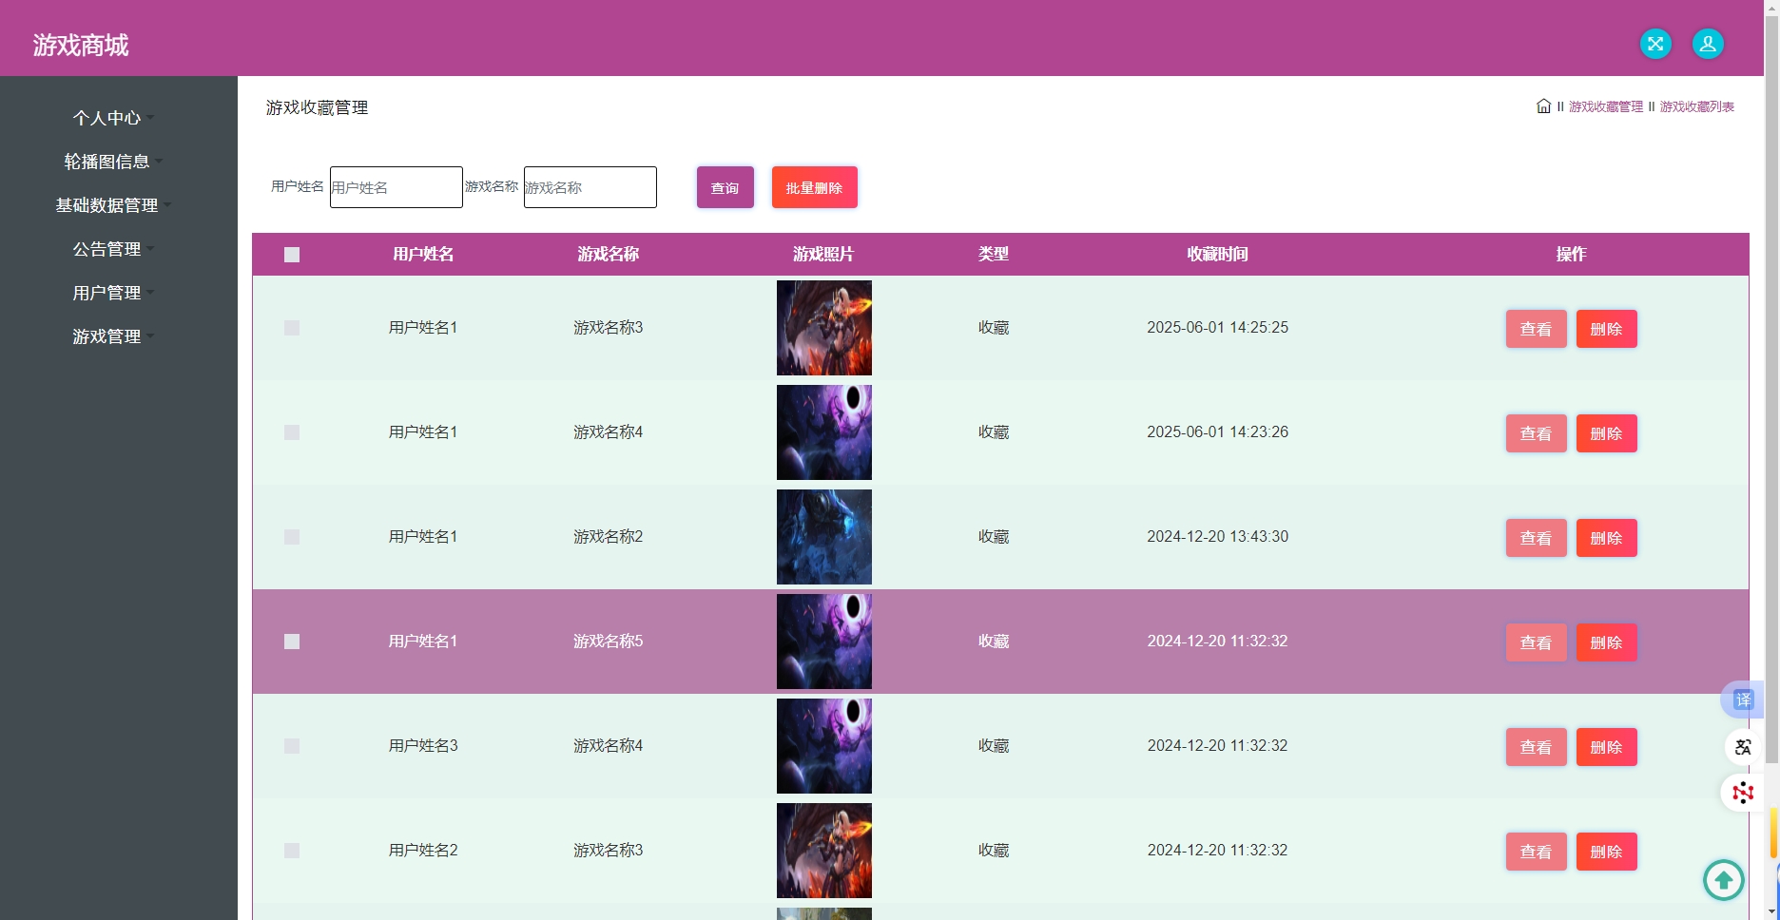The height and width of the screenshot is (920, 1780).
Task: Click the game photo thumbnail of 游戏名称2
Action: (x=823, y=536)
